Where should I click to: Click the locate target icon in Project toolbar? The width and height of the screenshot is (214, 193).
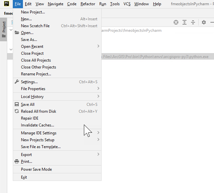point(176,22)
